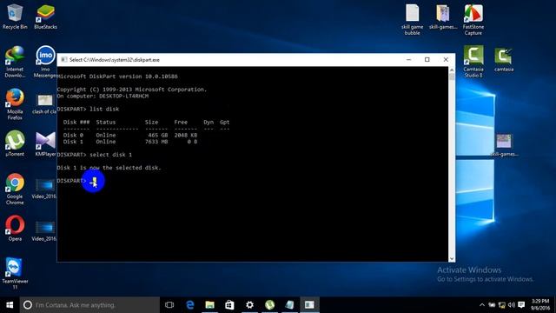Launch BlueStacks from the desktop
This screenshot has height=313, width=556.
(x=45, y=17)
